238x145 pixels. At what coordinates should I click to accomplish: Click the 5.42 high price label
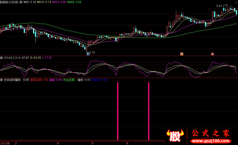tap(219, 6)
